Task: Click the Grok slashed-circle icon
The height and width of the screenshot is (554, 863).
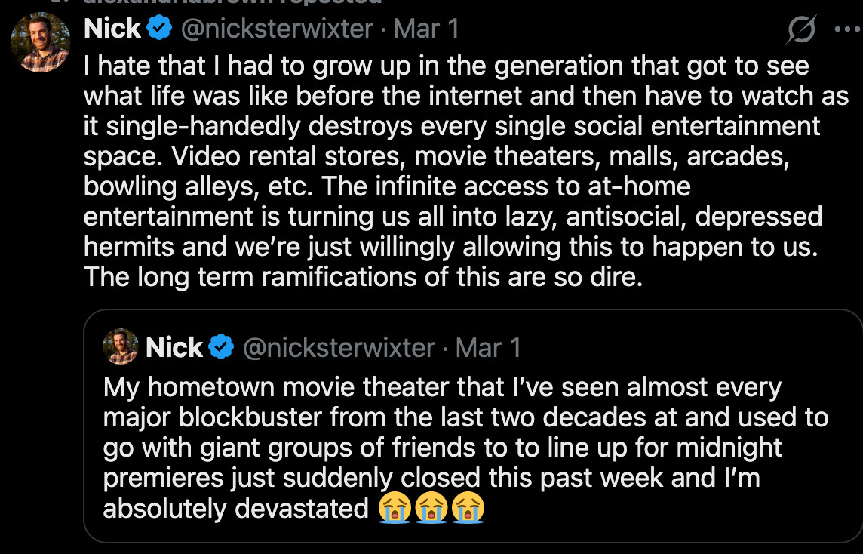Action: (801, 30)
